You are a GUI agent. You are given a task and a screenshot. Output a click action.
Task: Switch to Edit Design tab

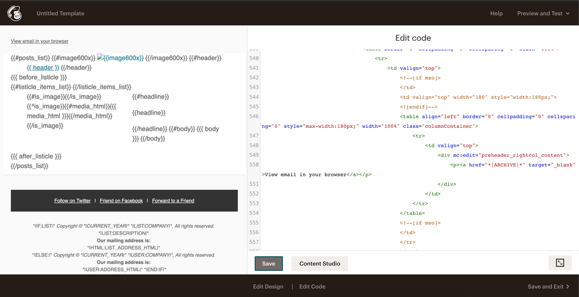(268, 286)
